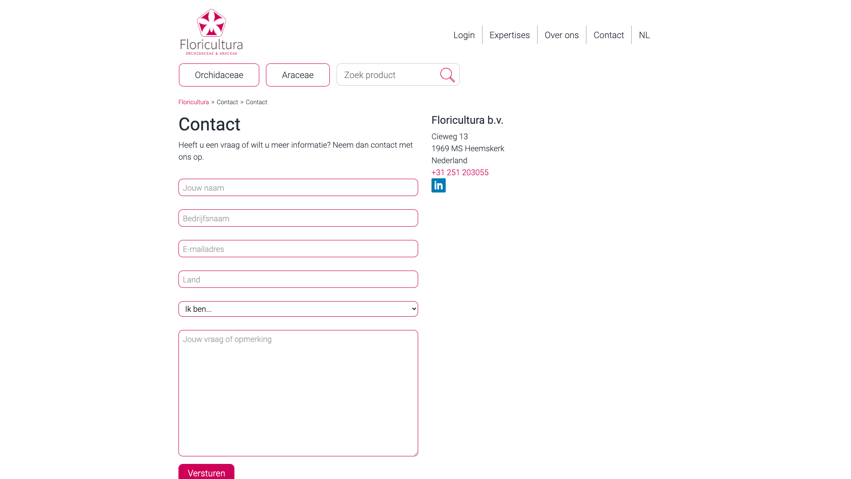Click into the Land field
Screen dimensions: 851x479
pyautogui.click(x=298, y=279)
